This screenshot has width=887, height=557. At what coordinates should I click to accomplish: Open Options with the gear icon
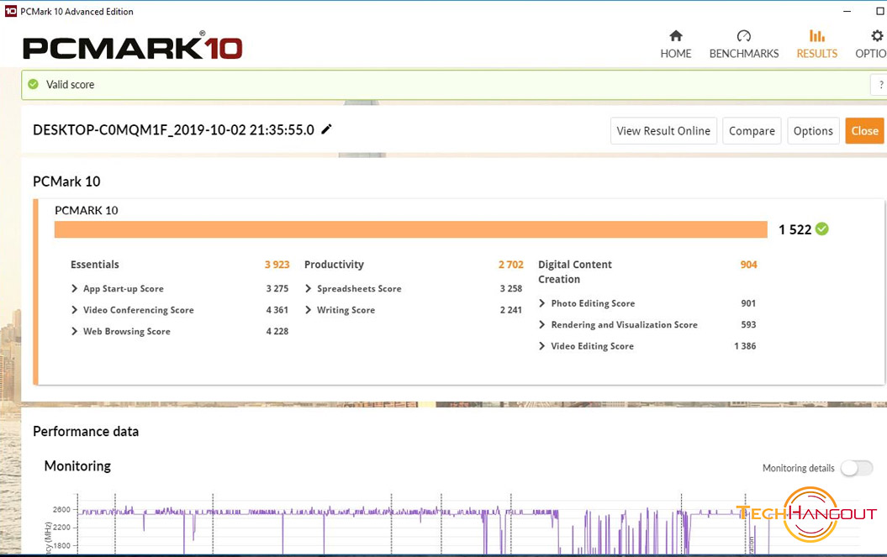877,36
